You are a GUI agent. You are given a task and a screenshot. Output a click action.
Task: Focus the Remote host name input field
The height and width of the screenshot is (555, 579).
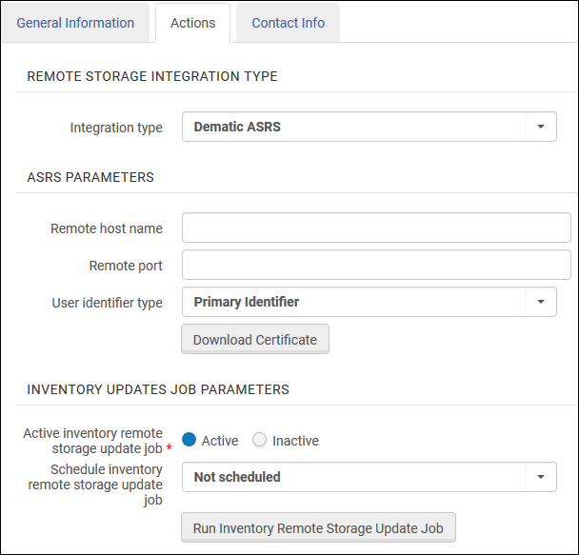376,228
